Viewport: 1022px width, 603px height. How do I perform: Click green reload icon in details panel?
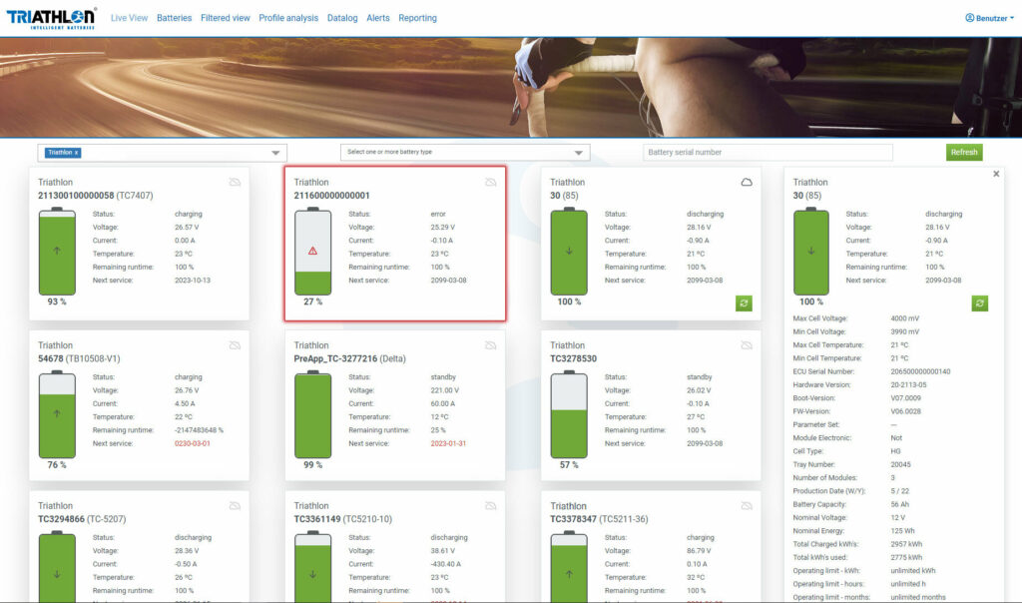(980, 303)
